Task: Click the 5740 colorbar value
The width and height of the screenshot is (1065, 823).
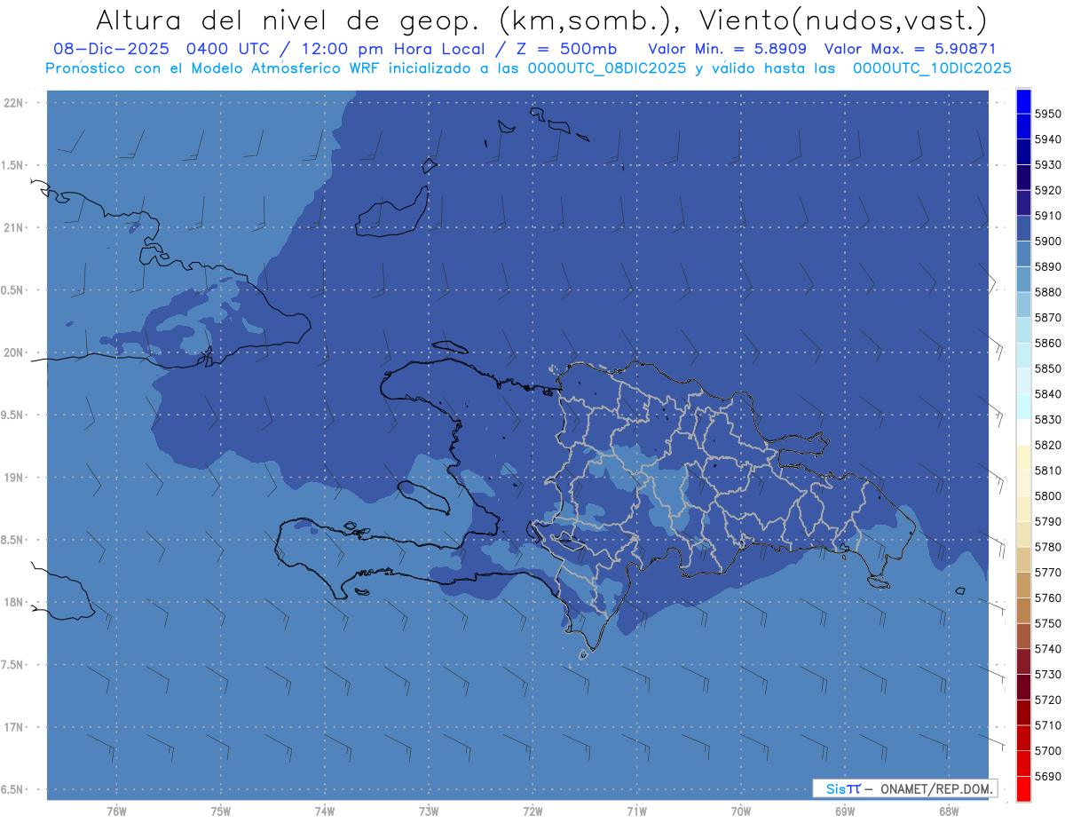Action: [1048, 649]
